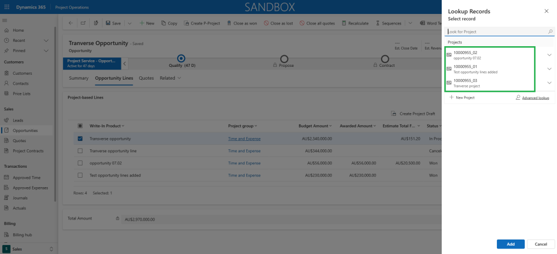557x254 pixels.
Task: Click Copy in the command bar
Action: (169, 23)
